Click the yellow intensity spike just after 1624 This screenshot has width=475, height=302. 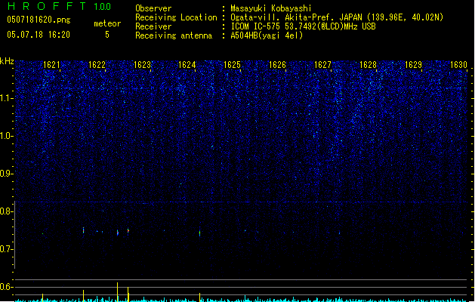tap(199, 297)
